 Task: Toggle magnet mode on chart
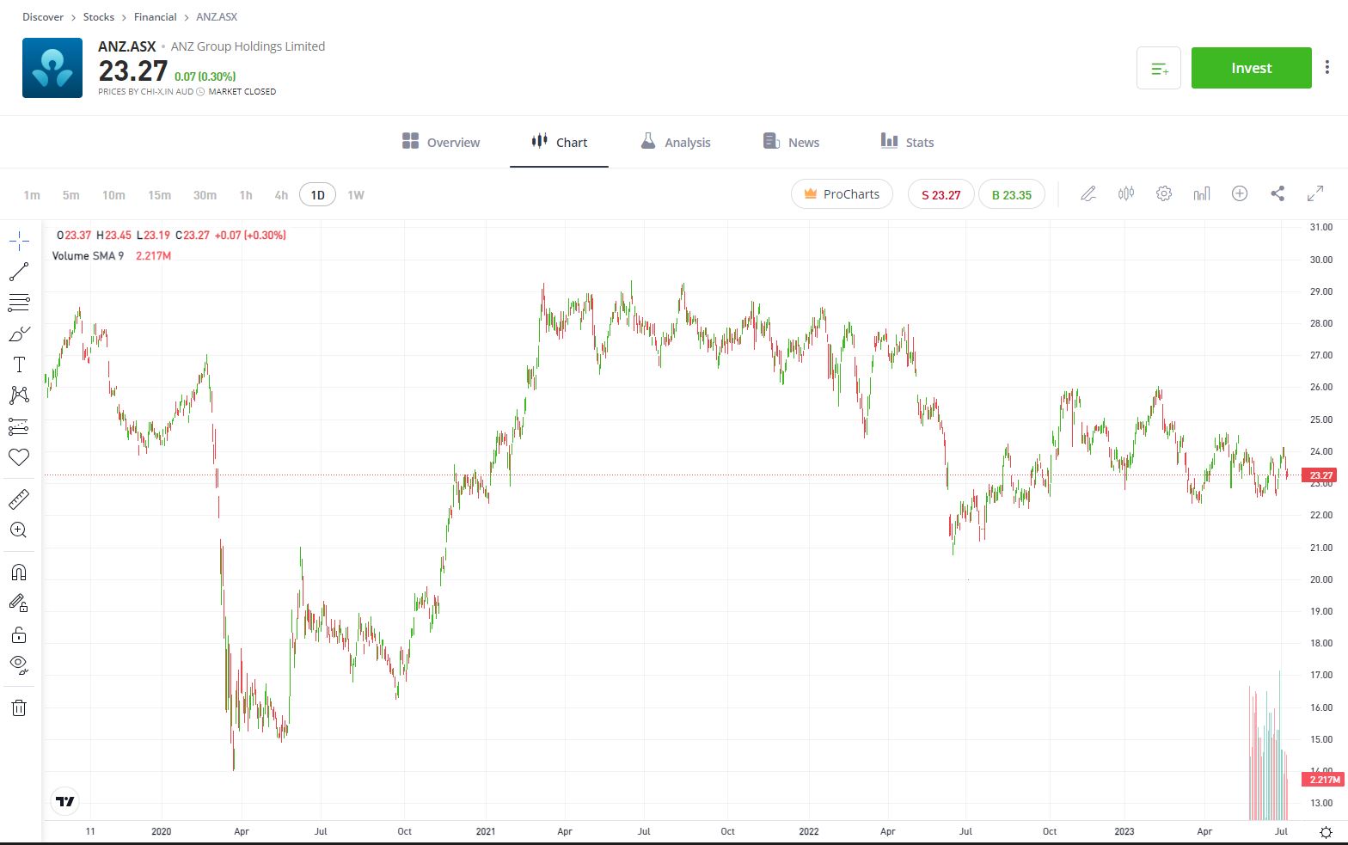click(x=19, y=573)
